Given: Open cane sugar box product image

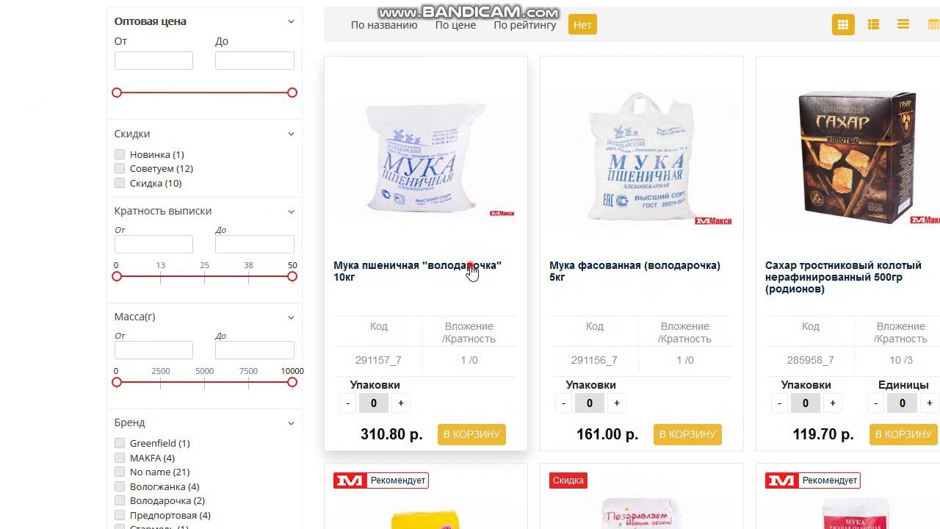Looking at the screenshot, I should (852, 158).
